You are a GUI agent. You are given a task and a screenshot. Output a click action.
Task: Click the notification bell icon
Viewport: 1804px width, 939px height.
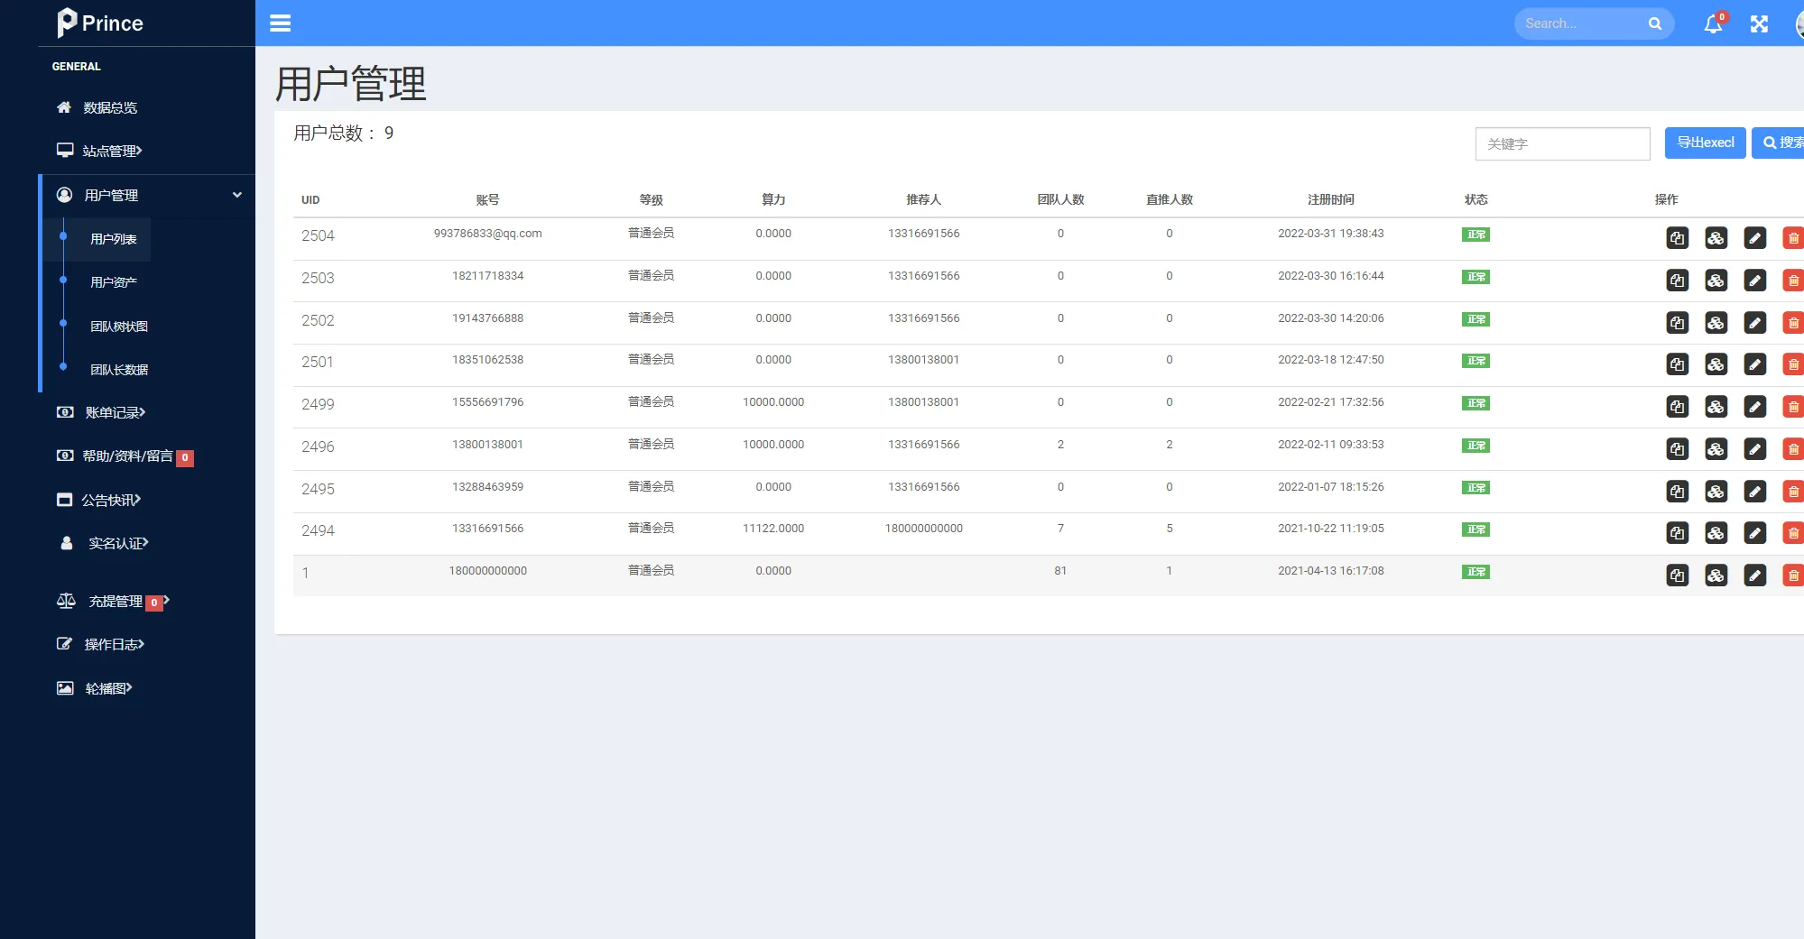(x=1713, y=24)
